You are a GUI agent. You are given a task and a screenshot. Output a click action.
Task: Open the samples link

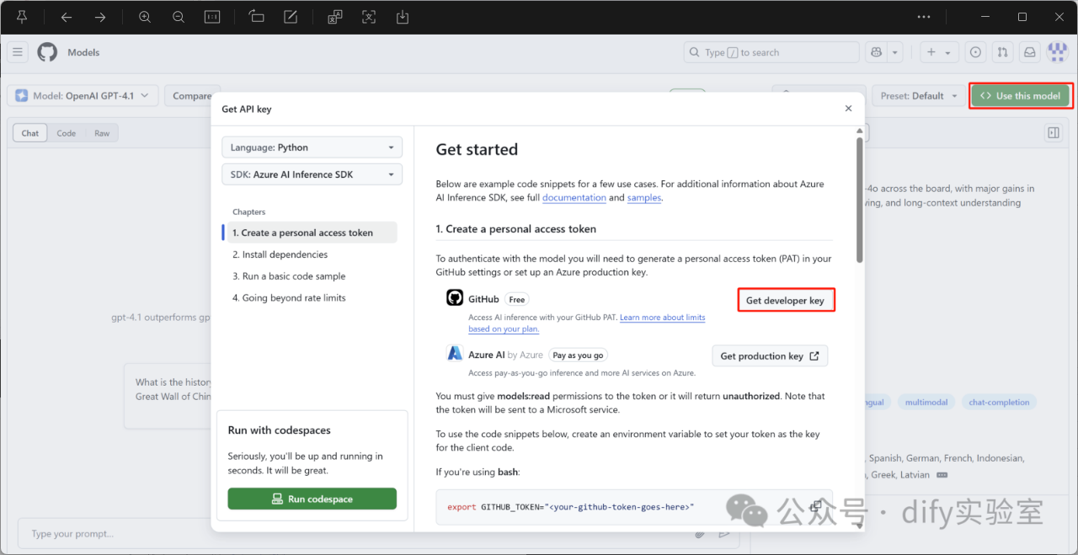tap(644, 198)
